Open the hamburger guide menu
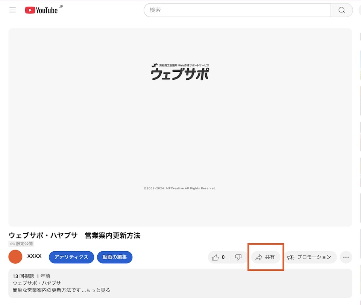 tap(13, 10)
